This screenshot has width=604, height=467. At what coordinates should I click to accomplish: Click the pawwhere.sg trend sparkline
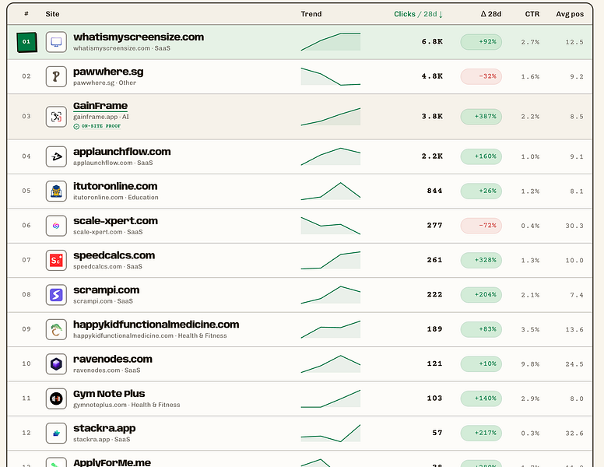331,76
